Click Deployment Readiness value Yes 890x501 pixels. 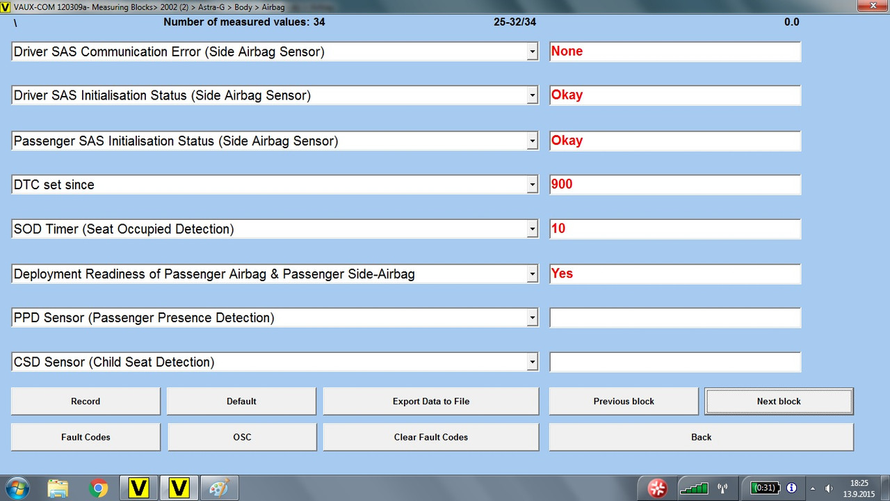pos(675,274)
